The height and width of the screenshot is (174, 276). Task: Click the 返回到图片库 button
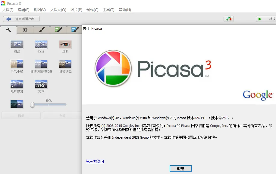[21, 19]
